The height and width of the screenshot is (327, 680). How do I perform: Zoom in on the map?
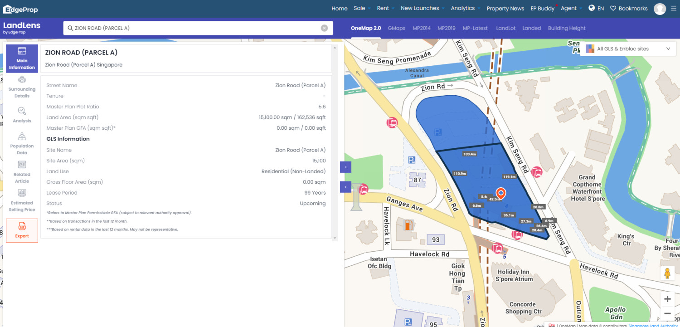tap(667, 299)
